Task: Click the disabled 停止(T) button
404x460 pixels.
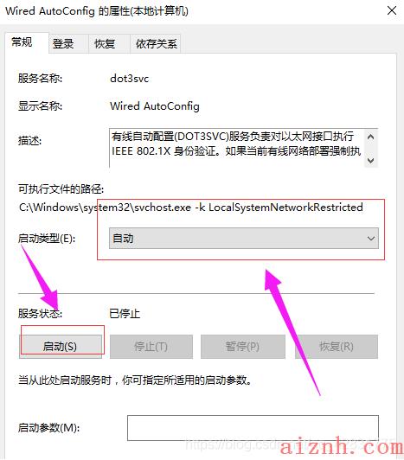Action: (x=151, y=347)
